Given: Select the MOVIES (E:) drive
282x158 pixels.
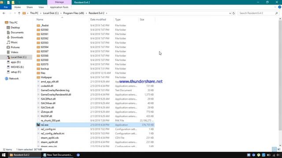Looking at the screenshot, I should tap(17, 67).
